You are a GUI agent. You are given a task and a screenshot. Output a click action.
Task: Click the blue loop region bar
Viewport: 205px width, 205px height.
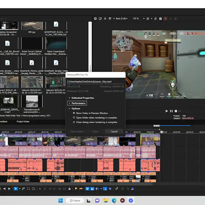coord(175,126)
